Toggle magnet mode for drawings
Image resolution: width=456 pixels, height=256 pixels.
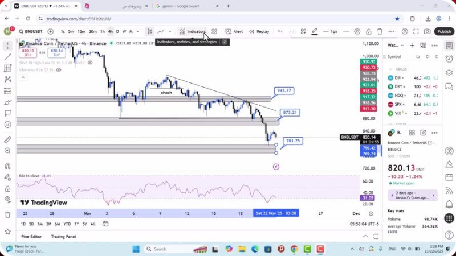[7, 166]
